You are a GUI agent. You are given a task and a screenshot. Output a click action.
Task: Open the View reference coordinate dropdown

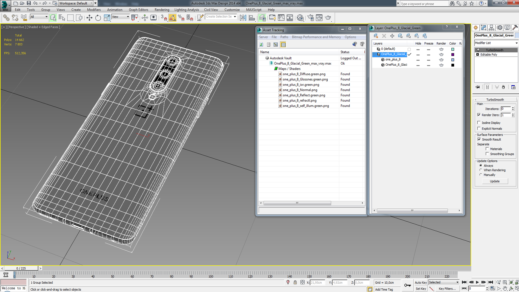point(121,17)
